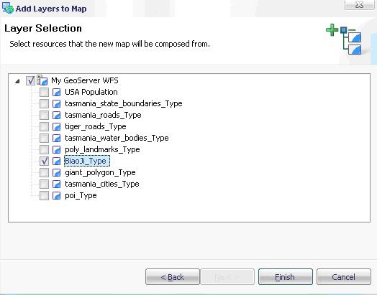Image resolution: width=377 pixels, height=295 pixels.
Task: Uncheck the BiaoJi_Type checkbox
Action: pyautogui.click(x=44, y=161)
